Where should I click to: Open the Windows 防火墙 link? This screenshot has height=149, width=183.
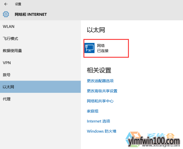102,131
